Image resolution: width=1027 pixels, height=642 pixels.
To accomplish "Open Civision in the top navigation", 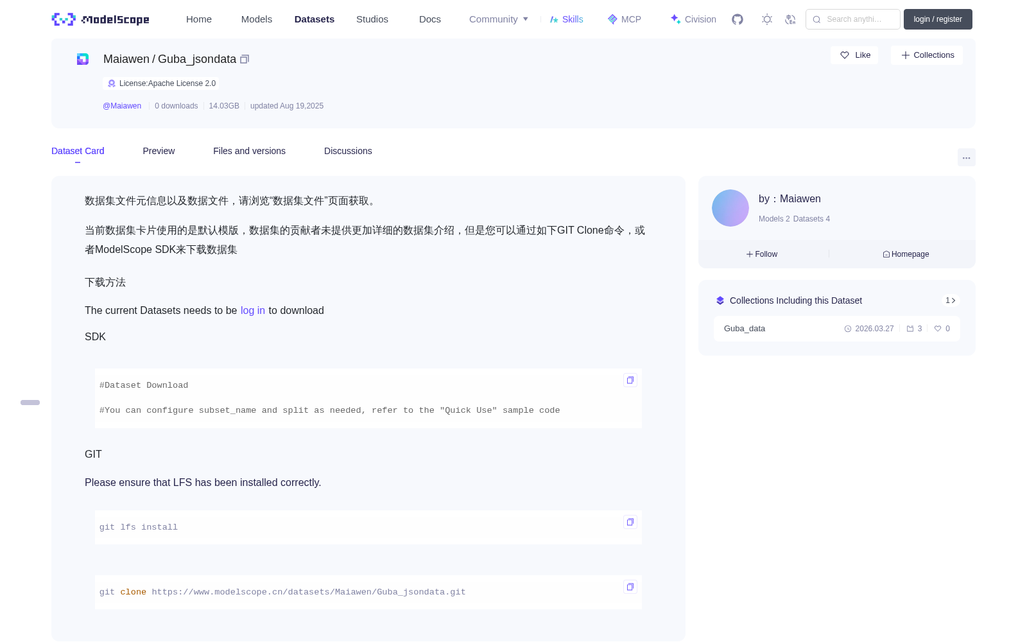I will (x=693, y=19).
